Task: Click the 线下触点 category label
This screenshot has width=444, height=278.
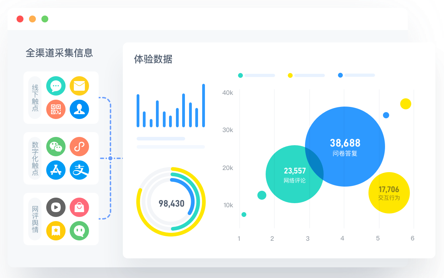Action: (35, 98)
